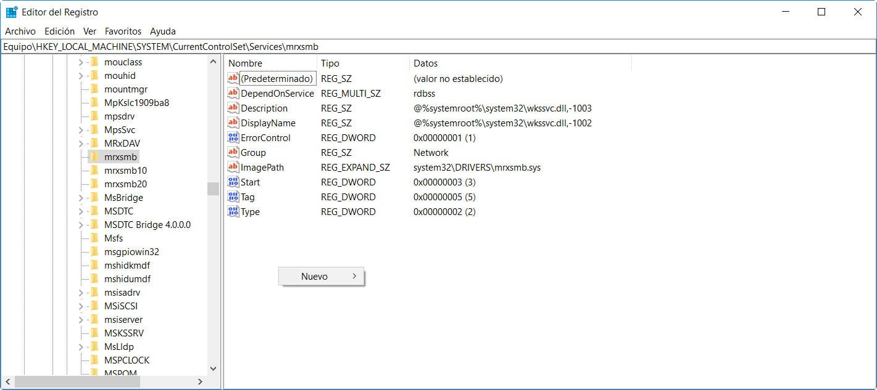
Task: Select the (Predeterminado) string value icon
Action: pos(233,79)
